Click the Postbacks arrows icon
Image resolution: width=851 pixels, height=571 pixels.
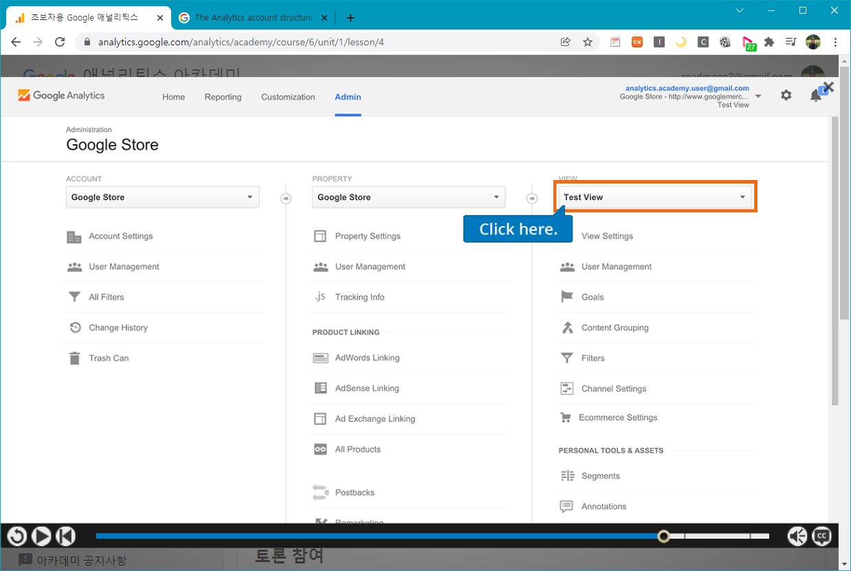click(x=320, y=492)
